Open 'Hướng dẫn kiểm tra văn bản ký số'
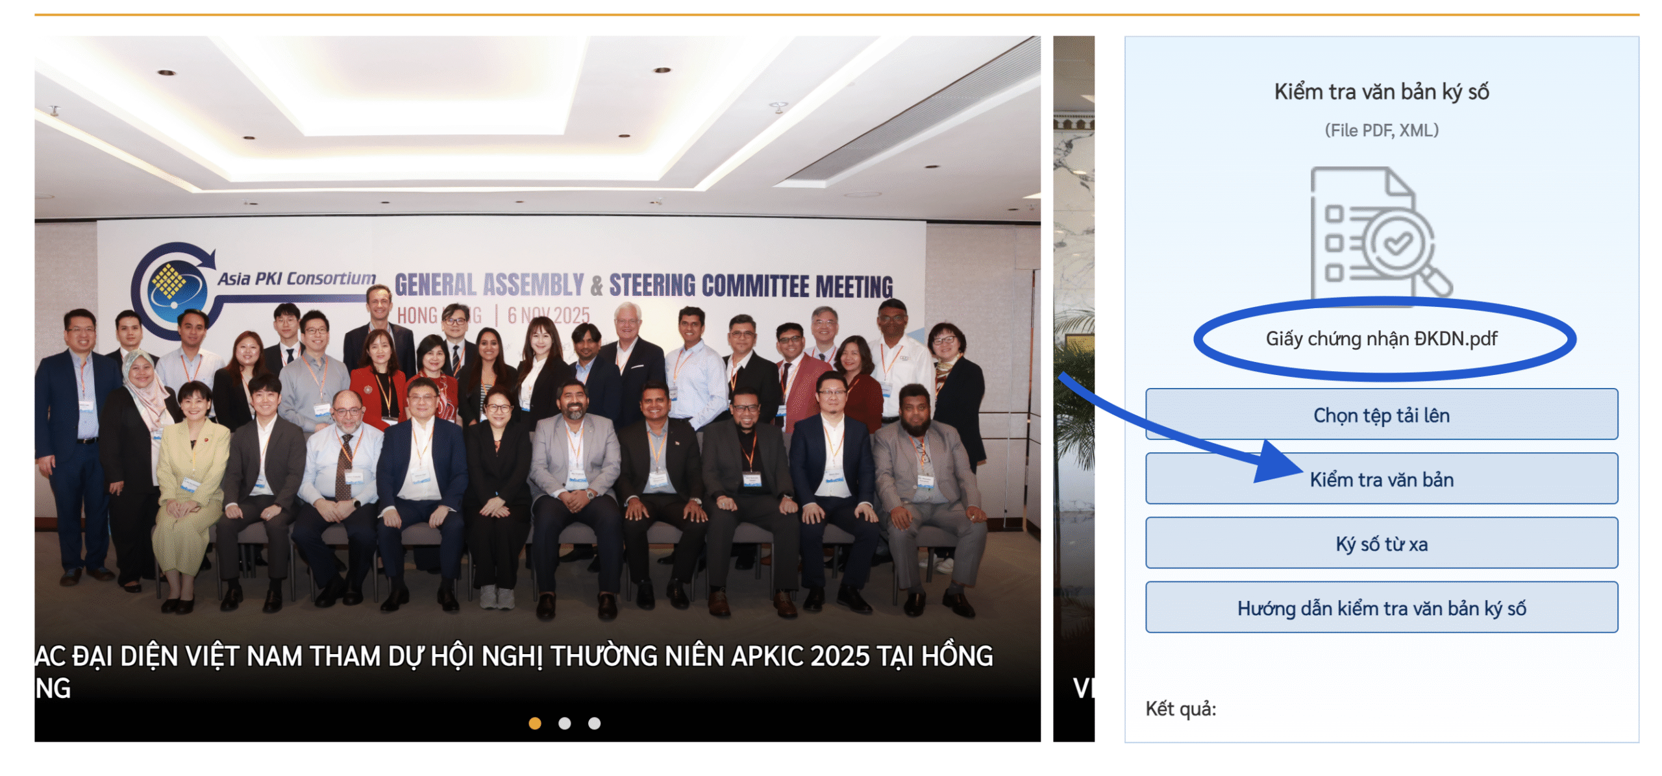This screenshot has height=776, width=1662. pyautogui.click(x=1381, y=607)
